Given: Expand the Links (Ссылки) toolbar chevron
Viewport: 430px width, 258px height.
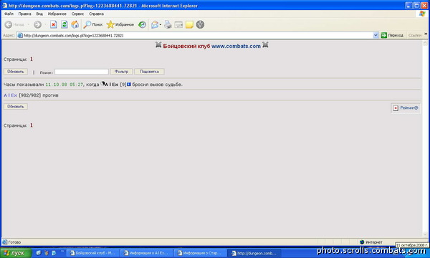Looking at the screenshot, I should pos(426,34).
